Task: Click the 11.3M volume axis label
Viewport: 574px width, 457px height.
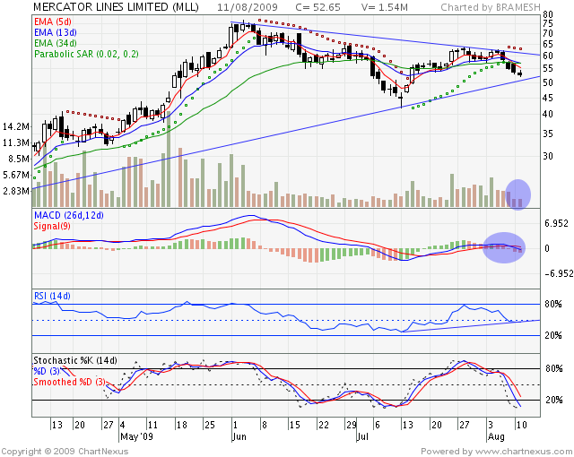Action: click(x=16, y=142)
